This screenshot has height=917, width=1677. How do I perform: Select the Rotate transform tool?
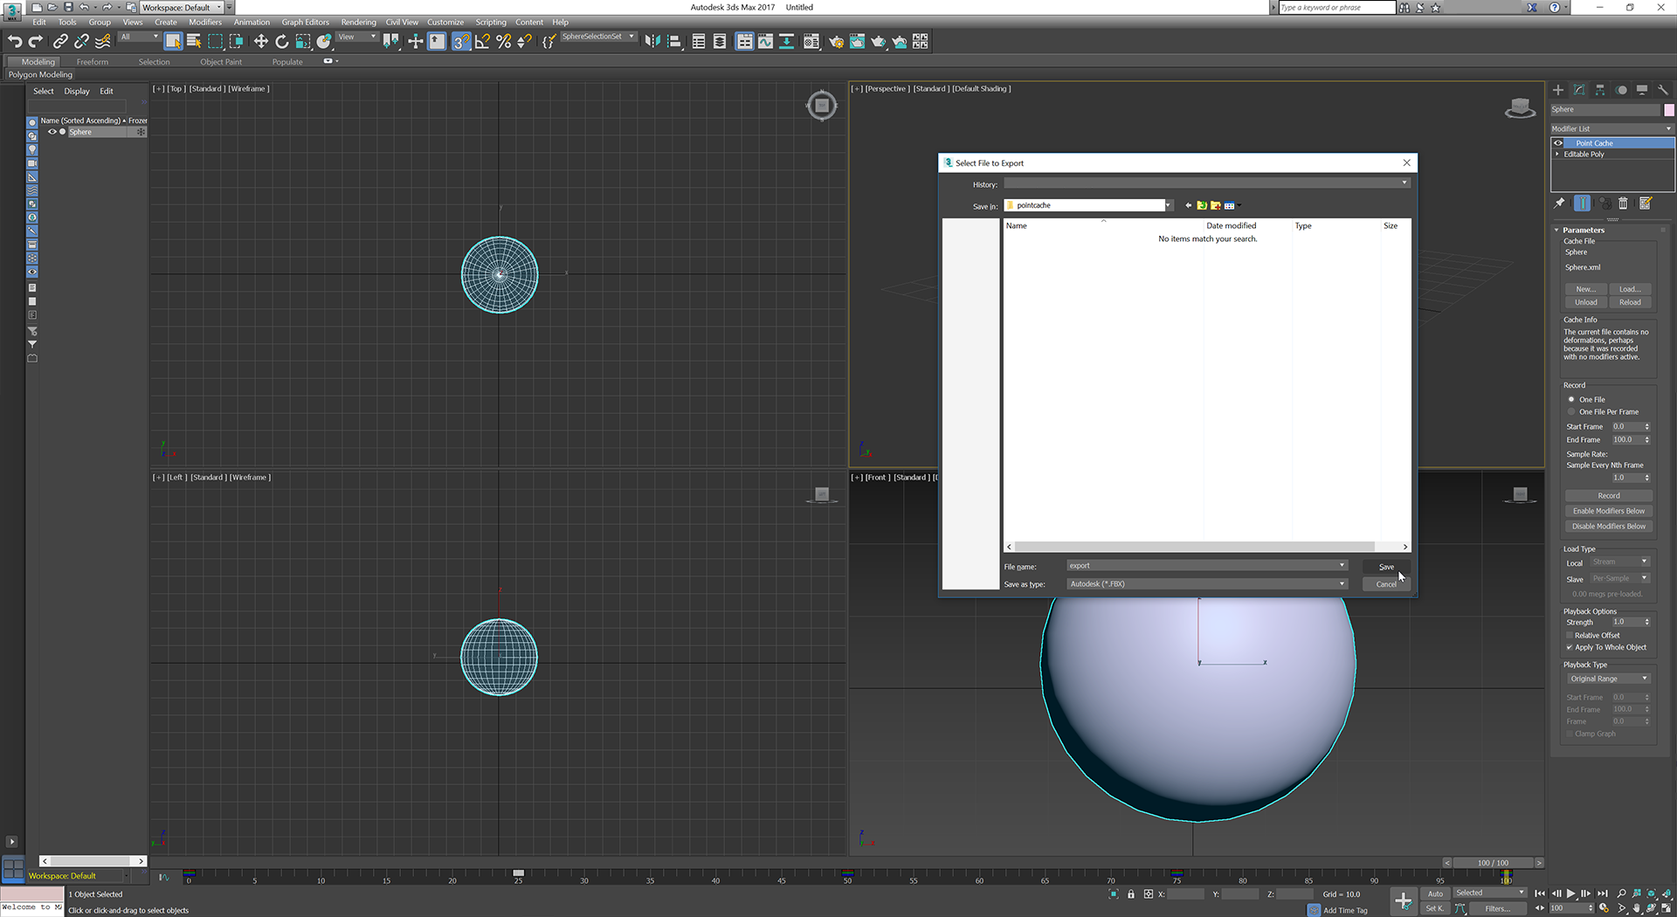point(281,41)
